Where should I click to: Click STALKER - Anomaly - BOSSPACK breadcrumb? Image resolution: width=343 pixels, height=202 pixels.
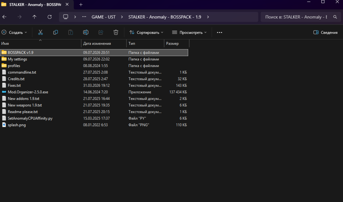pos(165,17)
